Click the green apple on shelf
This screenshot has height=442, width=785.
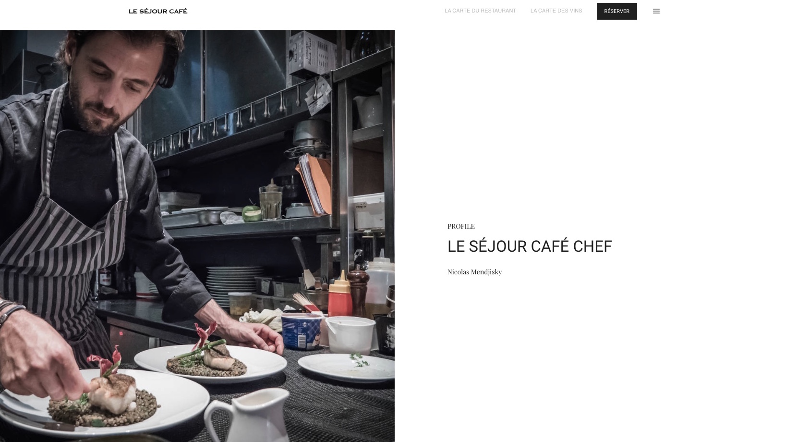[251, 213]
